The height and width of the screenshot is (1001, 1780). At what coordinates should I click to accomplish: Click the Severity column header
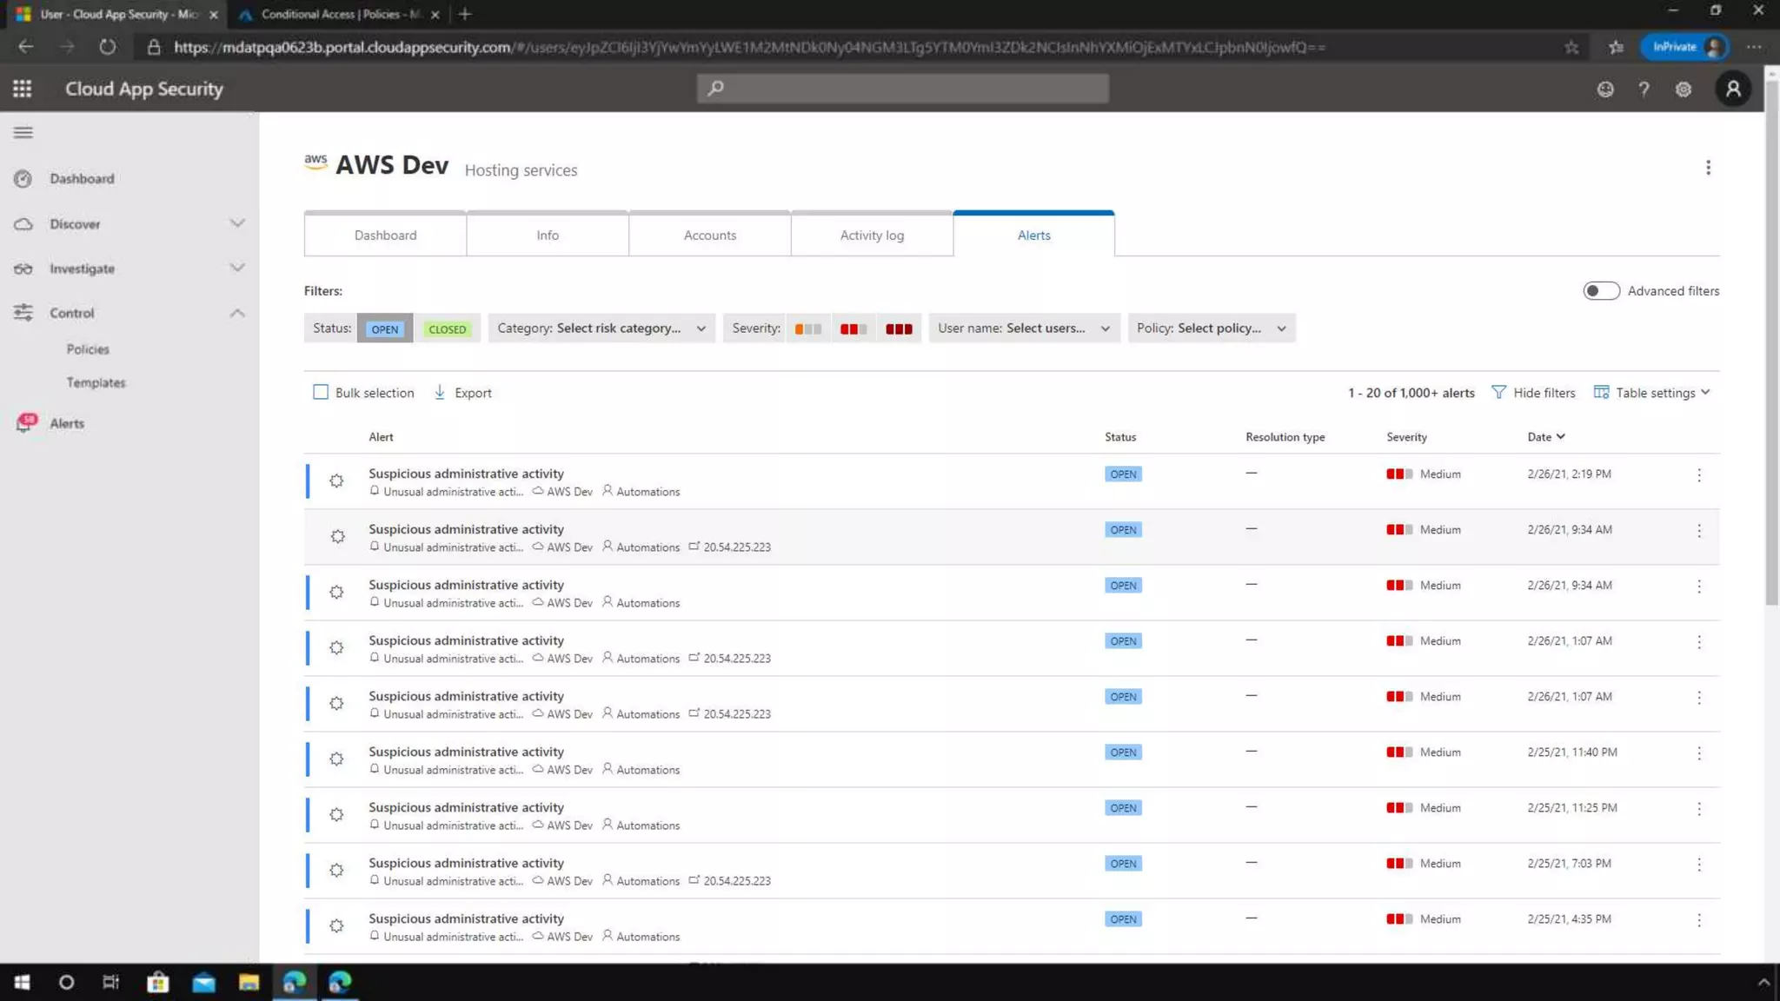click(x=1406, y=437)
